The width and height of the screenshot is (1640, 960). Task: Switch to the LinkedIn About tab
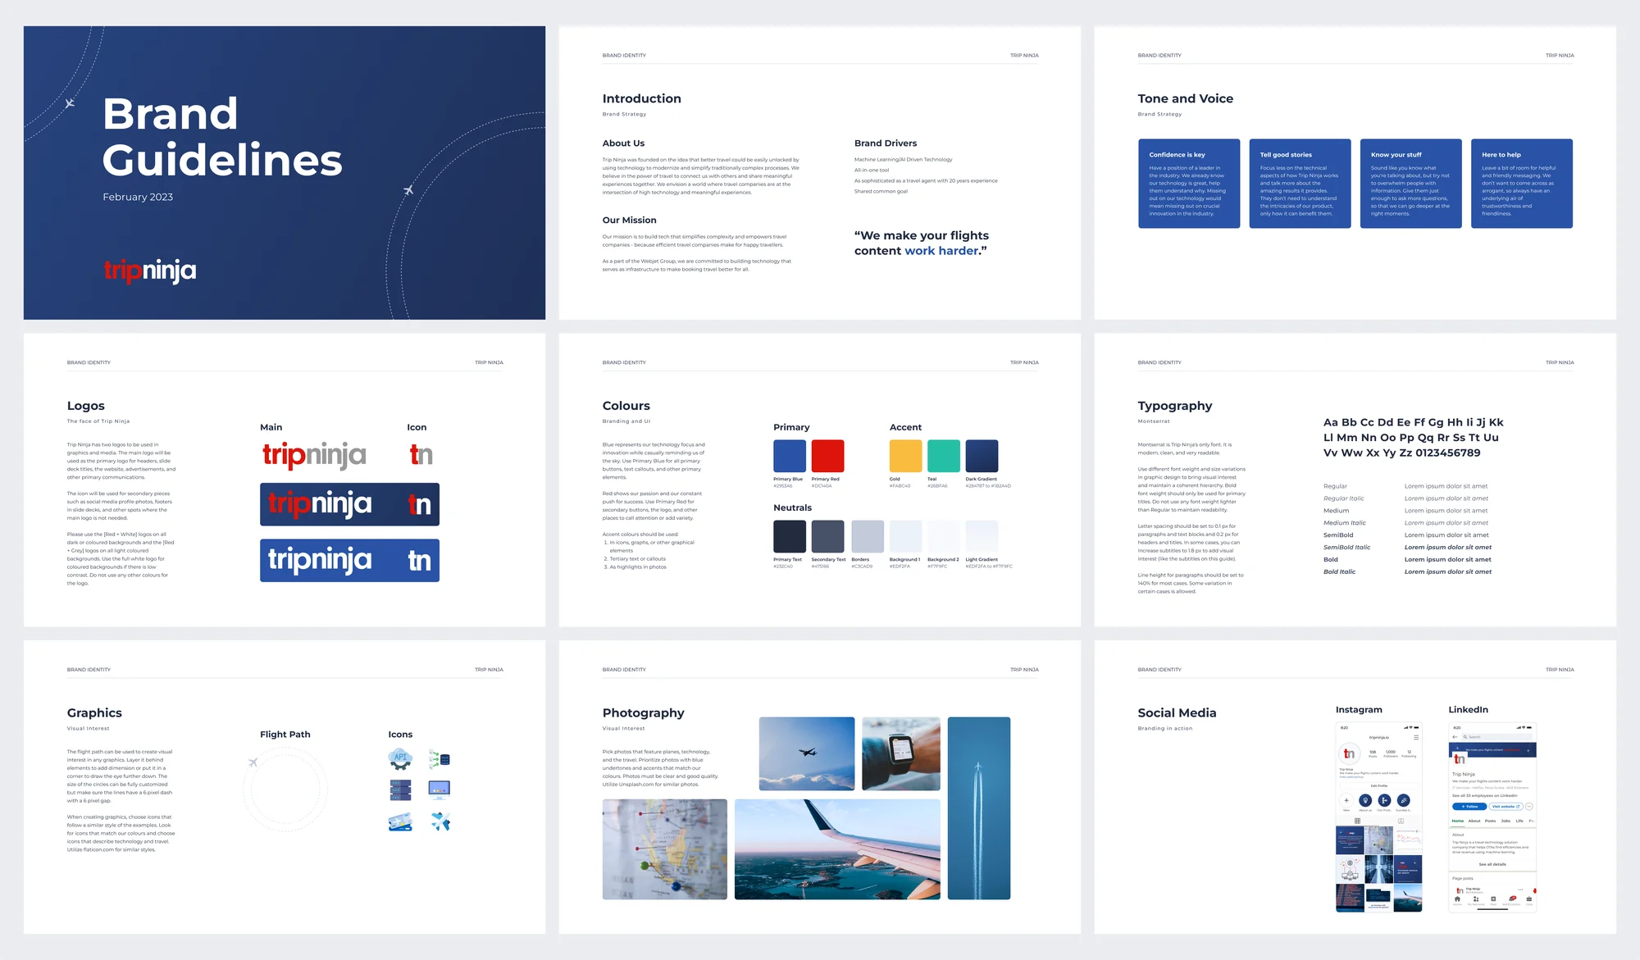1474,821
